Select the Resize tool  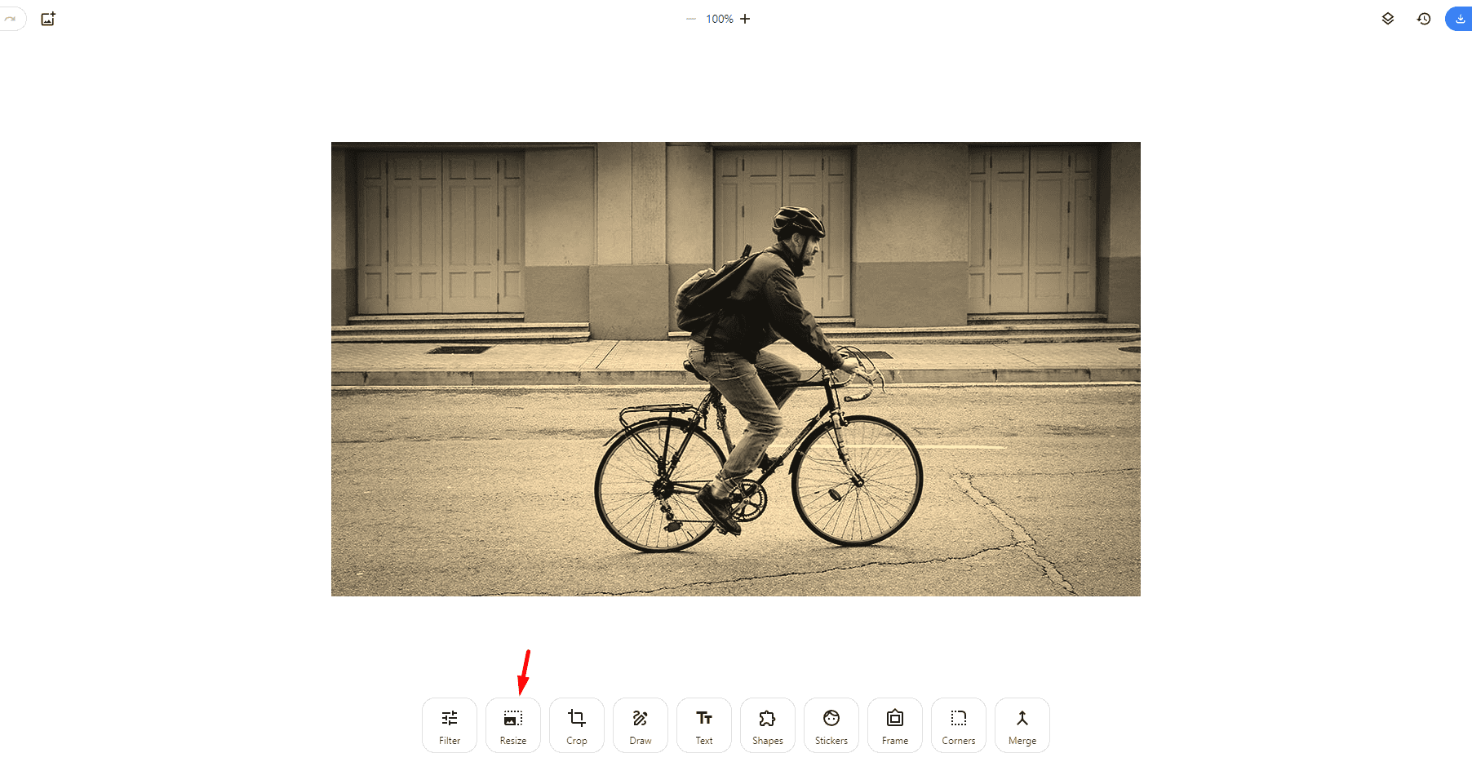(513, 725)
